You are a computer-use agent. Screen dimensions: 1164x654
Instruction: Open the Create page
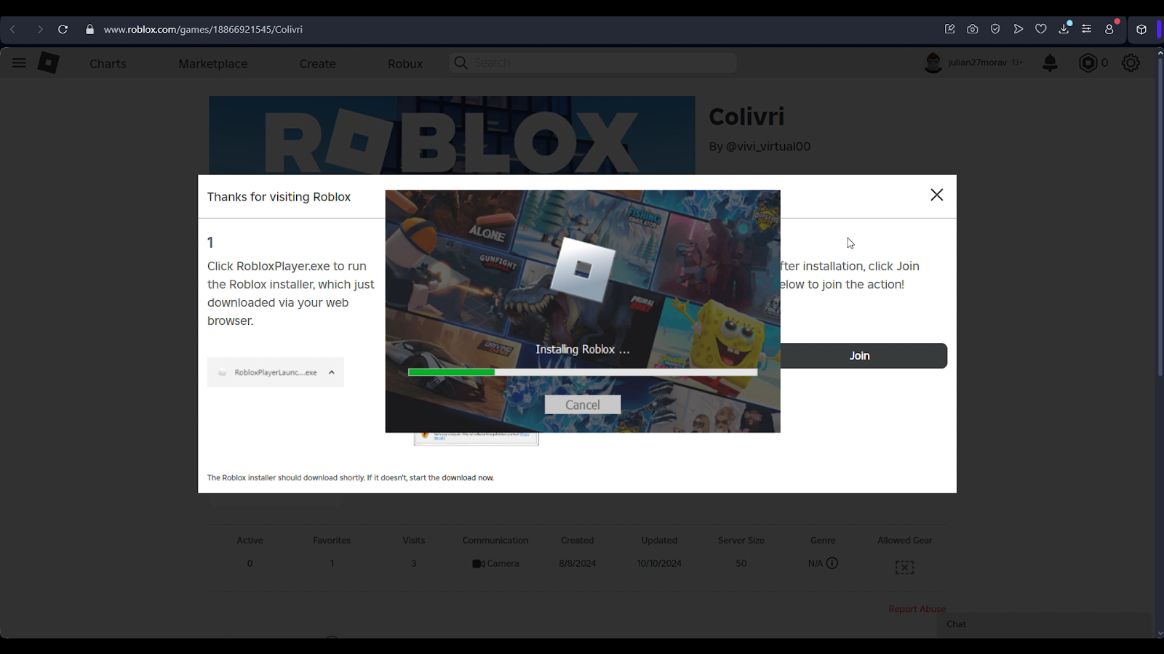(317, 63)
